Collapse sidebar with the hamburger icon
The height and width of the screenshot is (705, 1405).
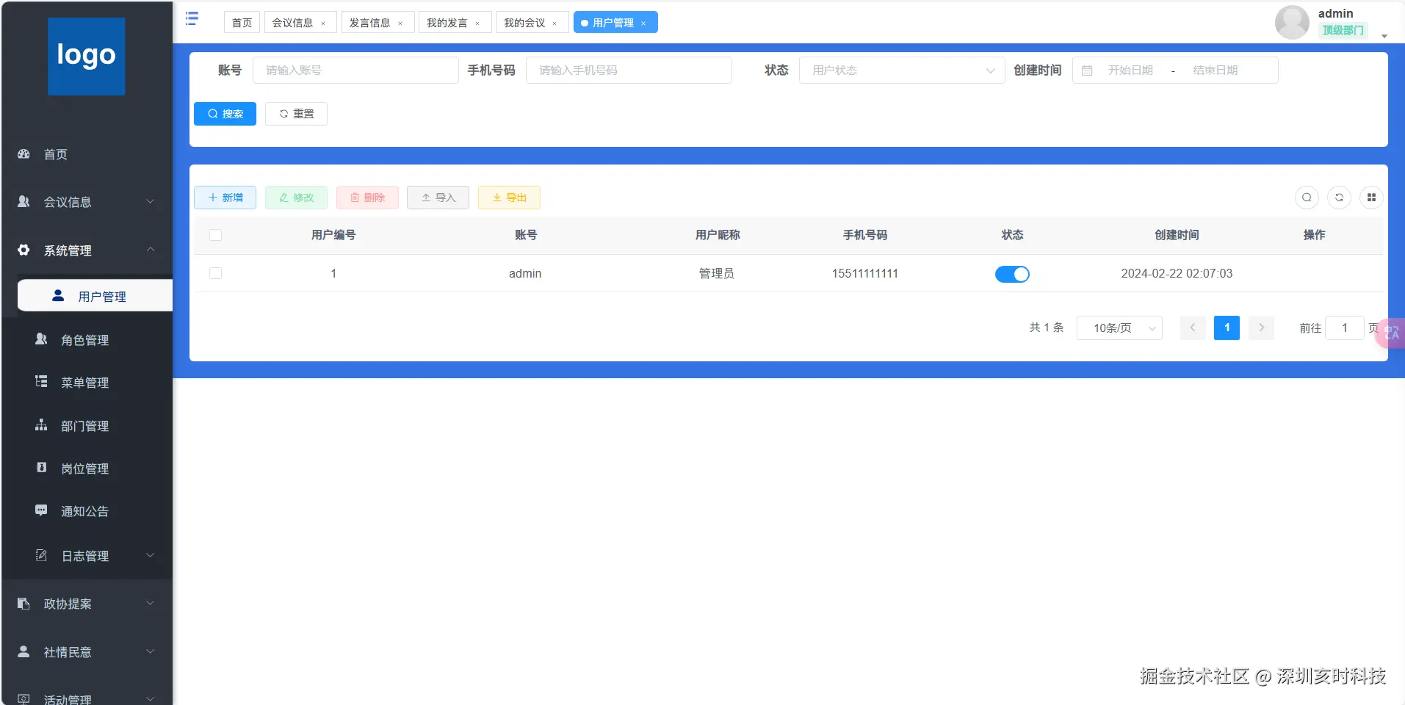click(x=192, y=18)
